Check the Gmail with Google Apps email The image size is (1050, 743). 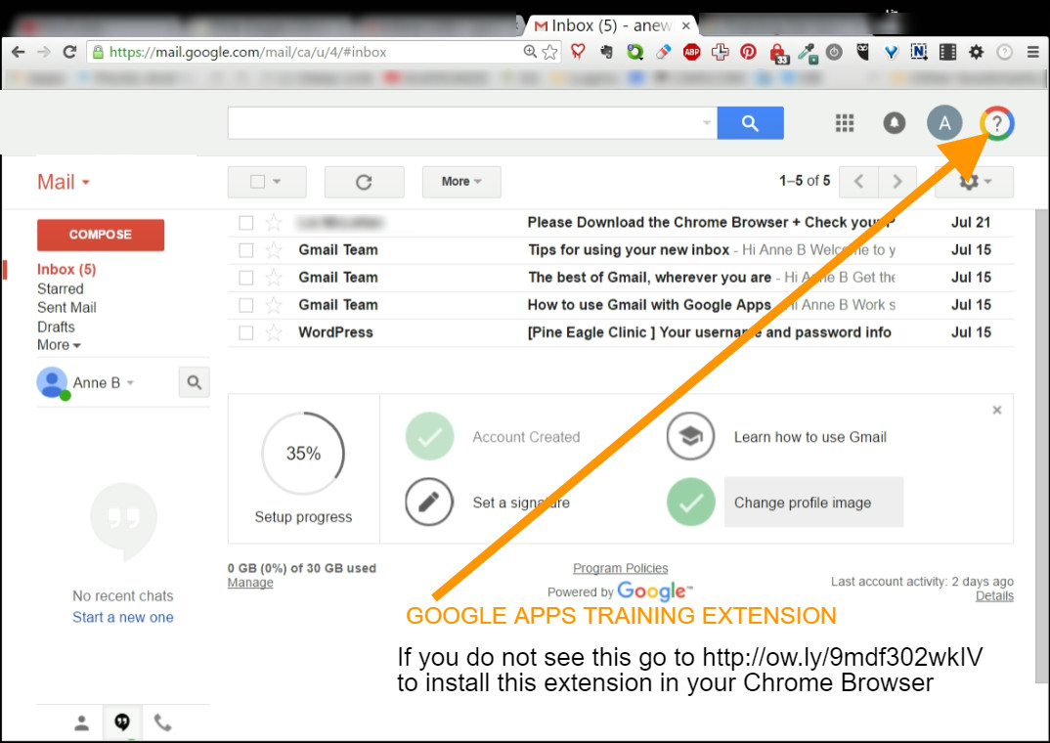pos(246,305)
